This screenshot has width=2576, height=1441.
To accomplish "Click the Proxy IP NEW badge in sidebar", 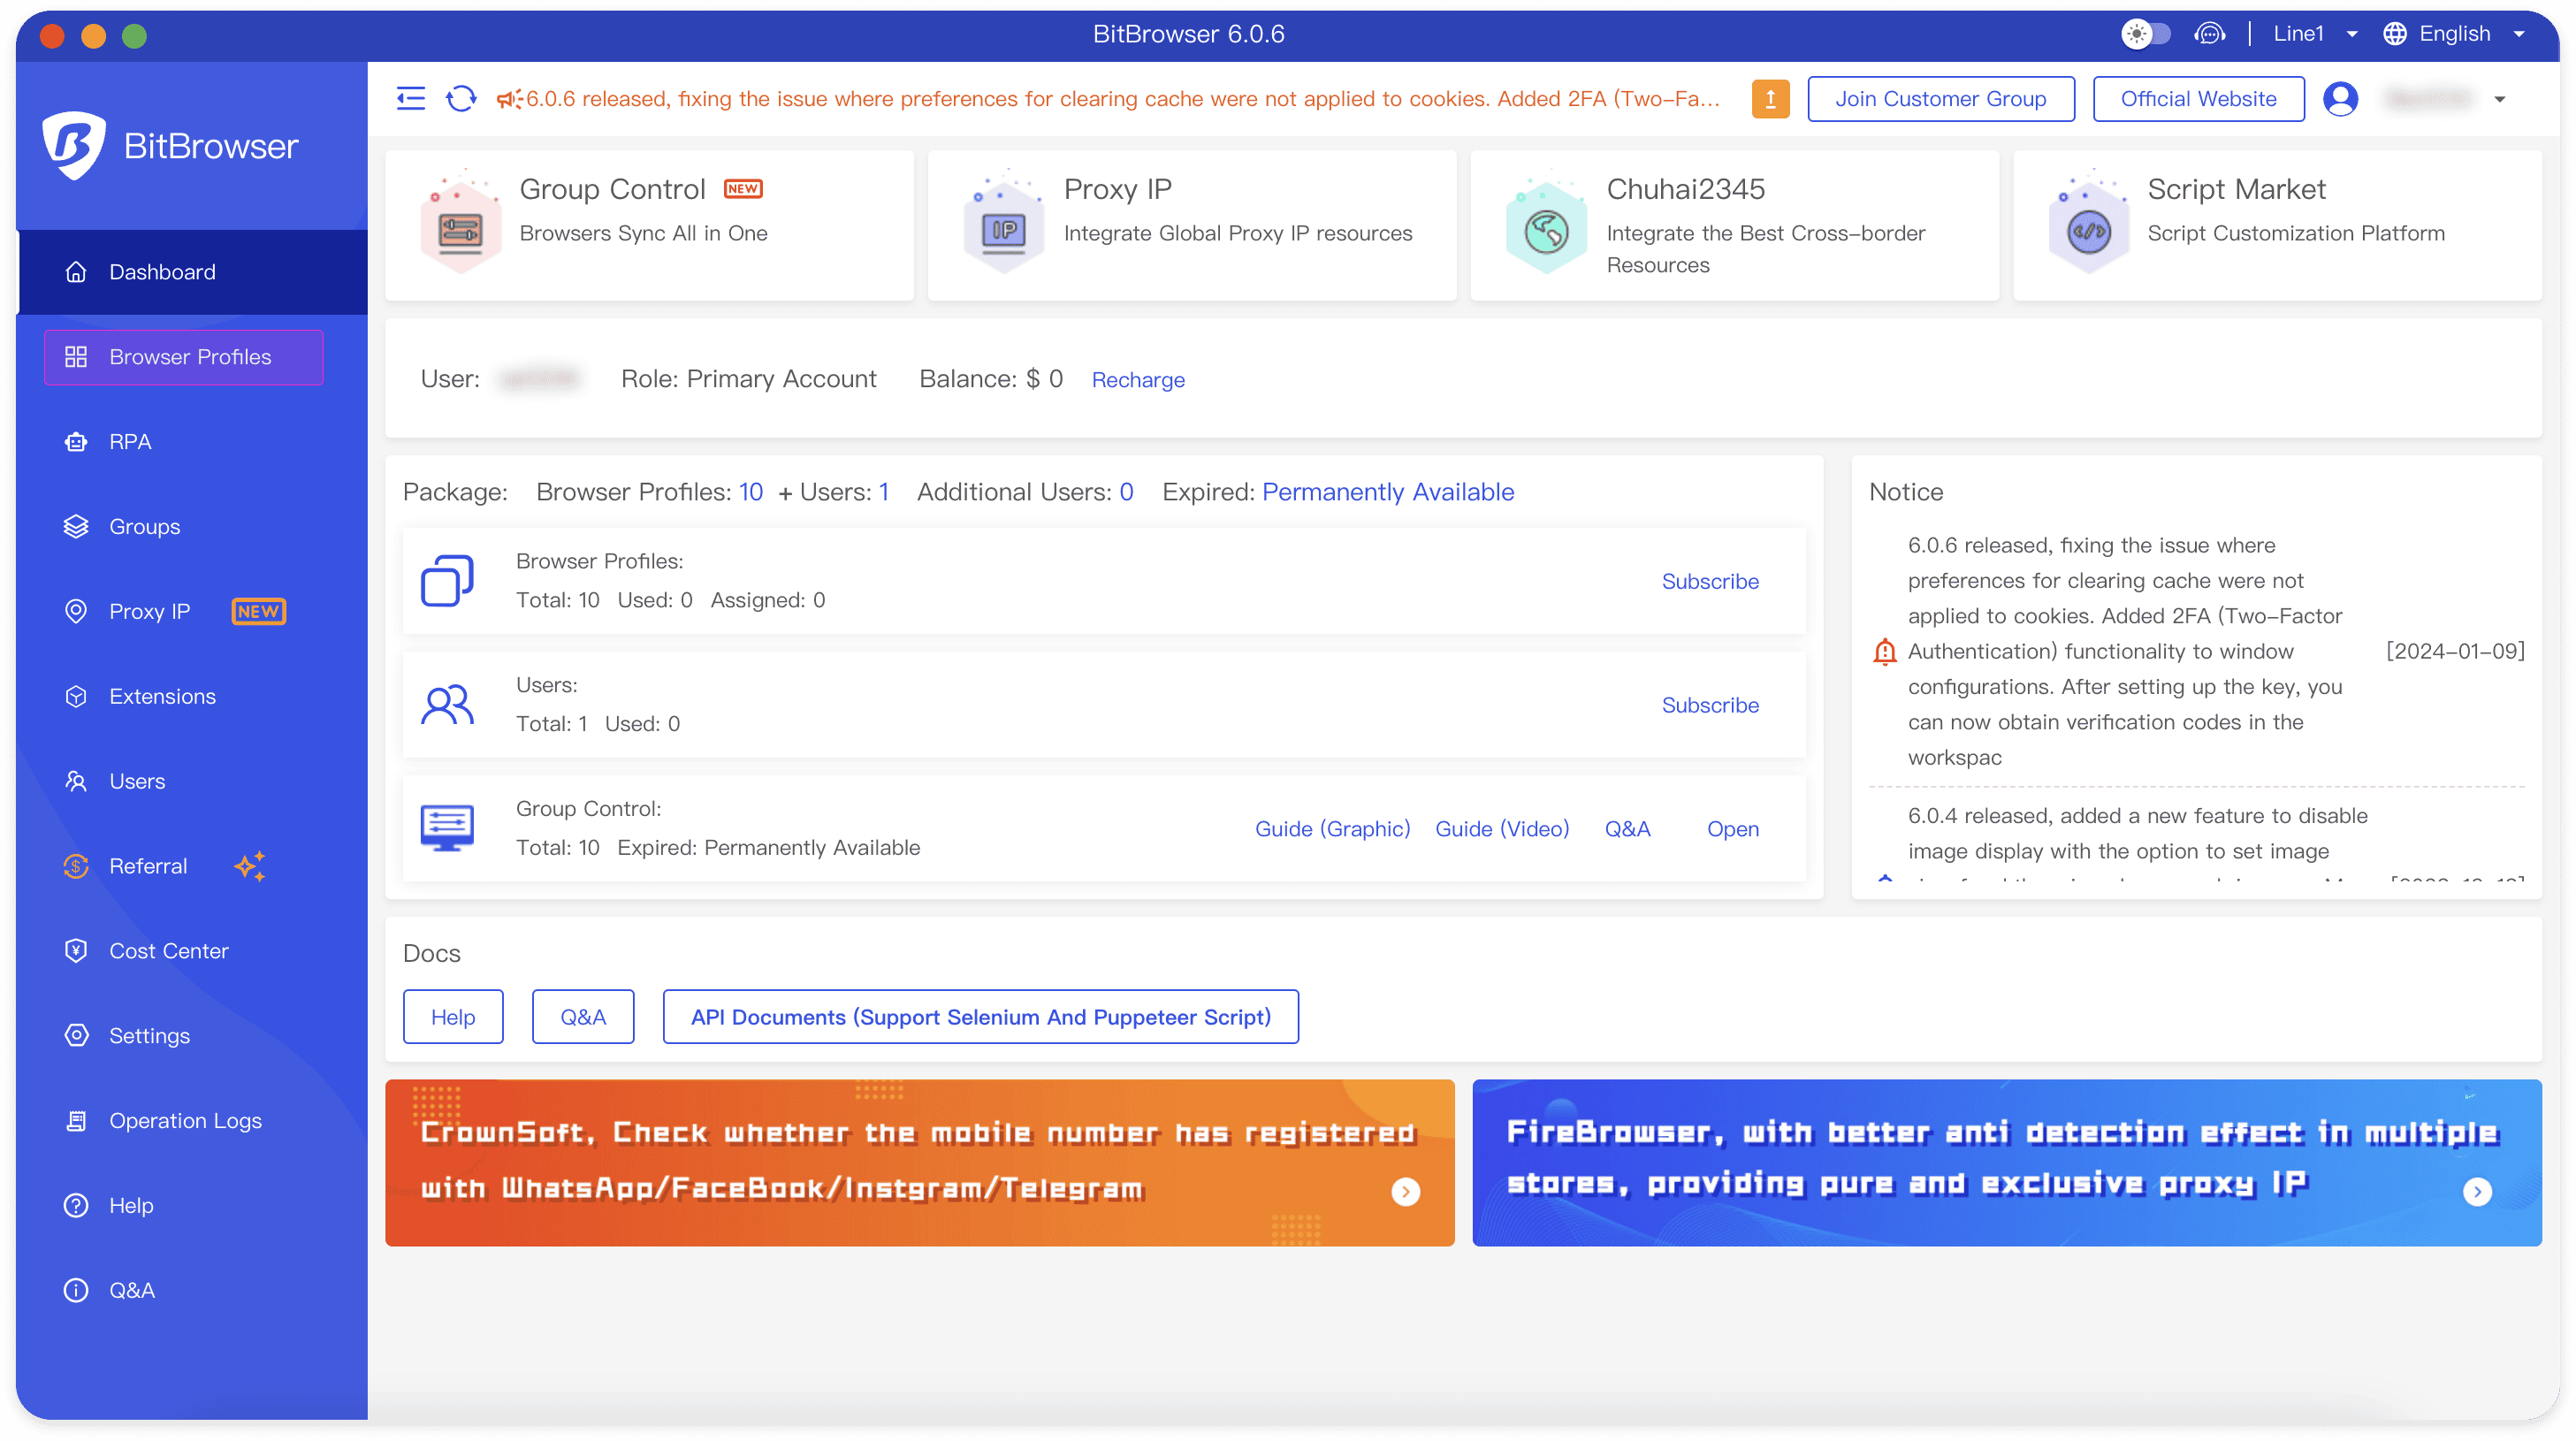I will coord(258,611).
